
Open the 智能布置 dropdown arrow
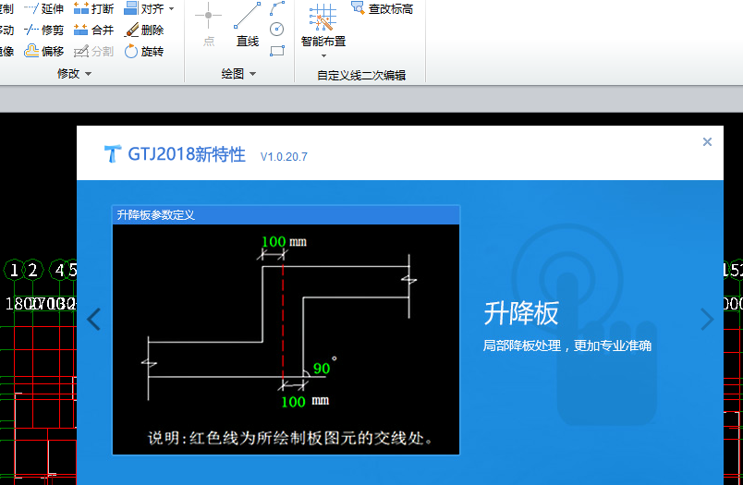(x=323, y=55)
